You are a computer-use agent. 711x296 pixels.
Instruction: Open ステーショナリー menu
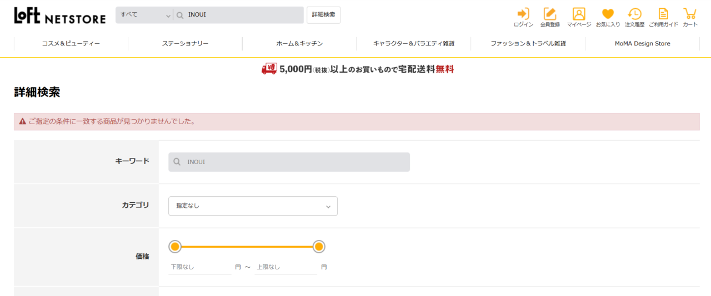186,43
